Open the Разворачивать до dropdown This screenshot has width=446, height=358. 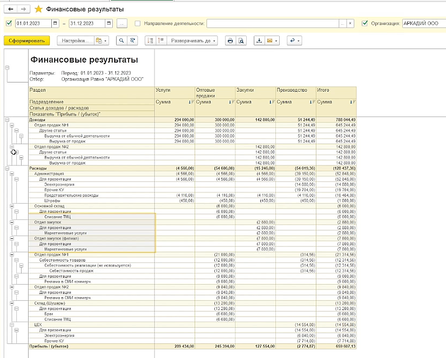pyautogui.click(x=193, y=40)
